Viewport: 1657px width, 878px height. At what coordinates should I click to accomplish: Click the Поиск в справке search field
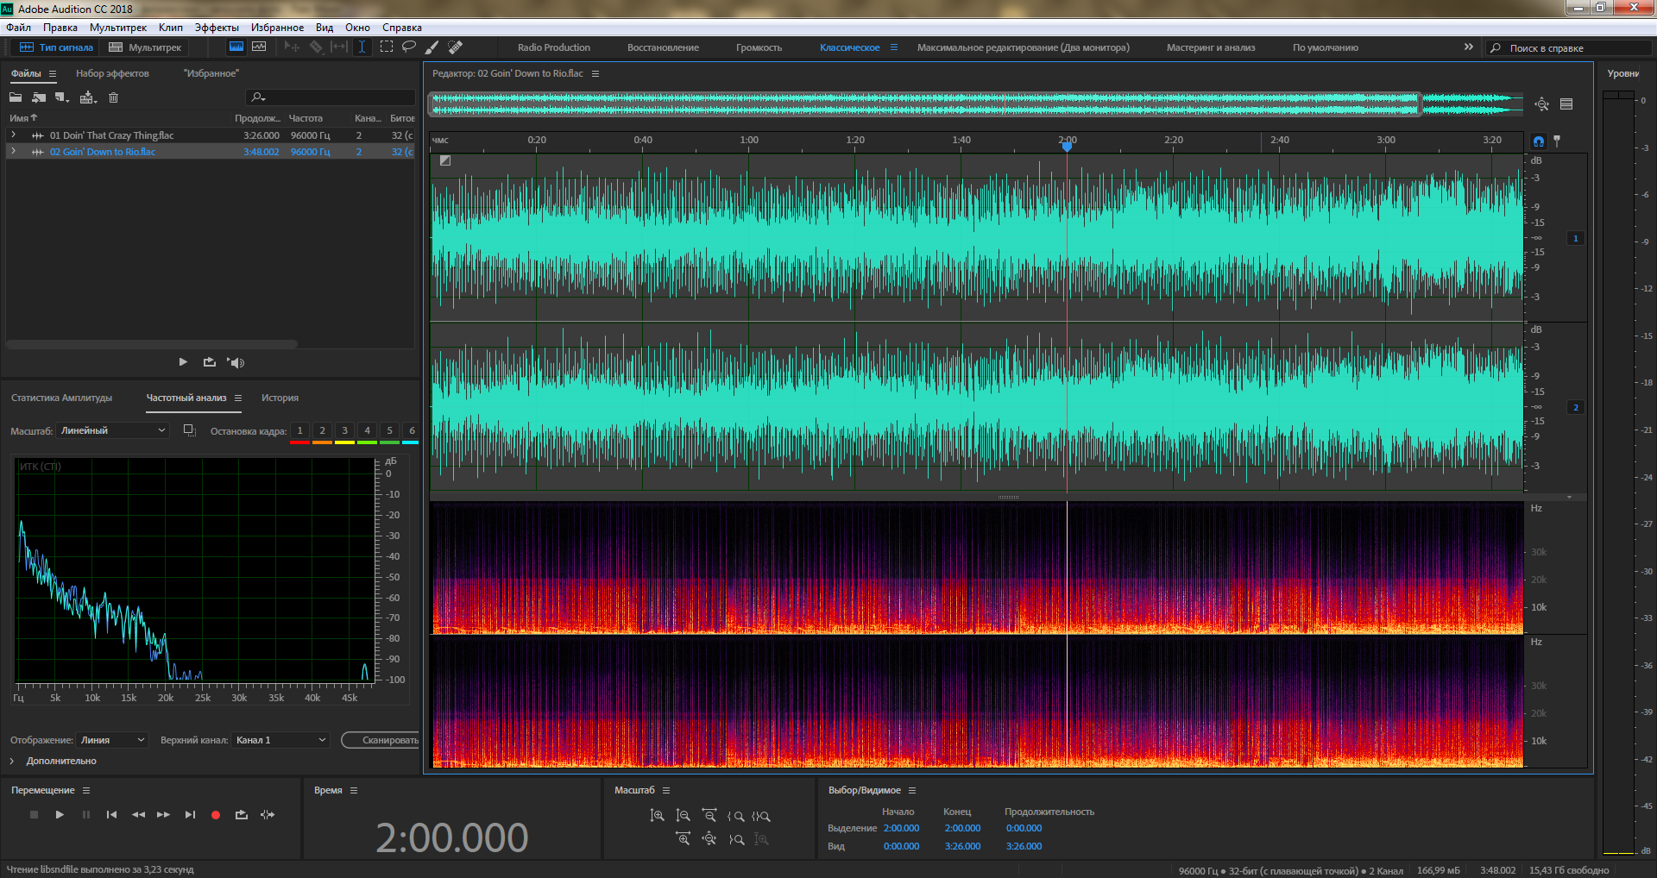pyautogui.click(x=1571, y=48)
